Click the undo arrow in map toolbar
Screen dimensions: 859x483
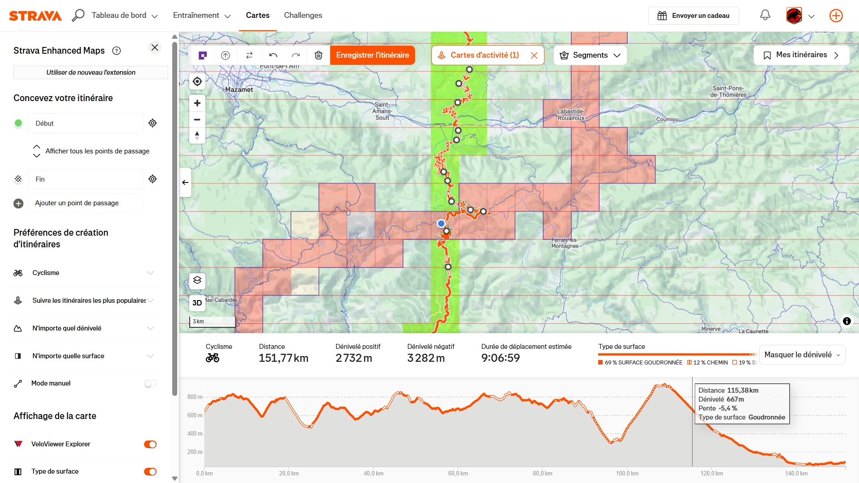coord(273,55)
